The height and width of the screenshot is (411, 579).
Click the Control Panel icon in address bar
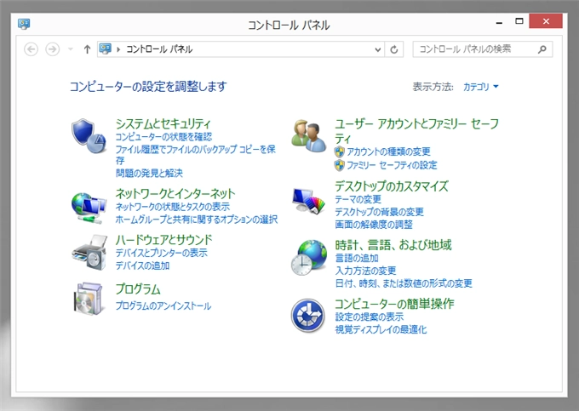tap(106, 49)
